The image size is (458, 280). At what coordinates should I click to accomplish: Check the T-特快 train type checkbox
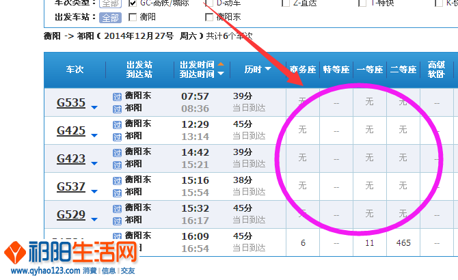pos(362,3)
